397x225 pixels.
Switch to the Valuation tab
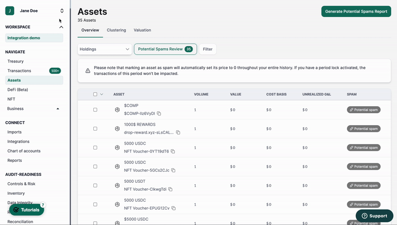pyautogui.click(x=142, y=30)
